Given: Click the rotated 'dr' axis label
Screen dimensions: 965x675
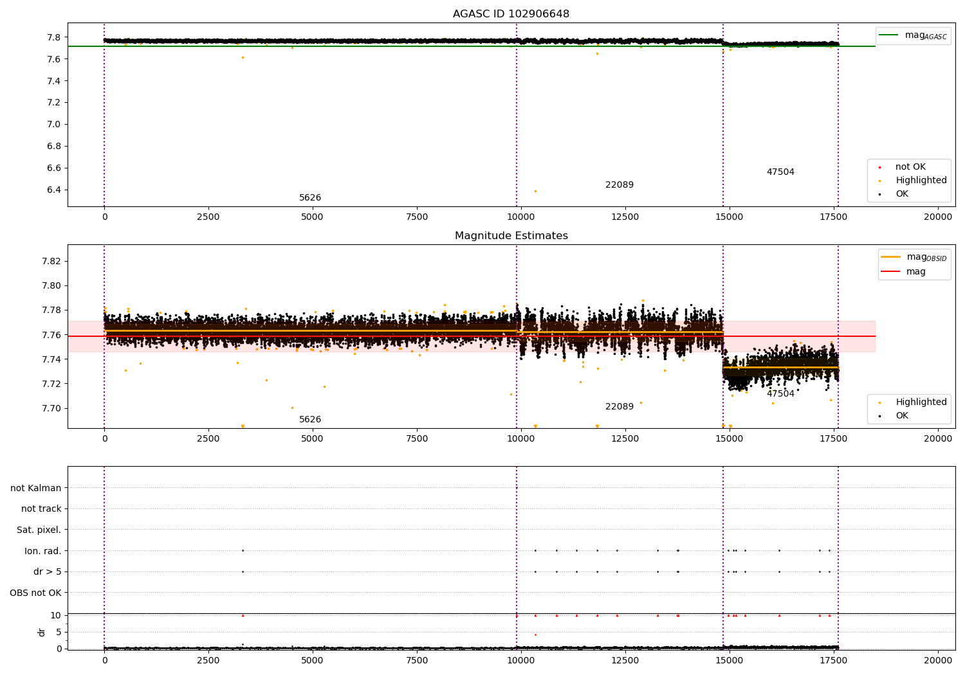Looking at the screenshot, I should click(42, 632).
